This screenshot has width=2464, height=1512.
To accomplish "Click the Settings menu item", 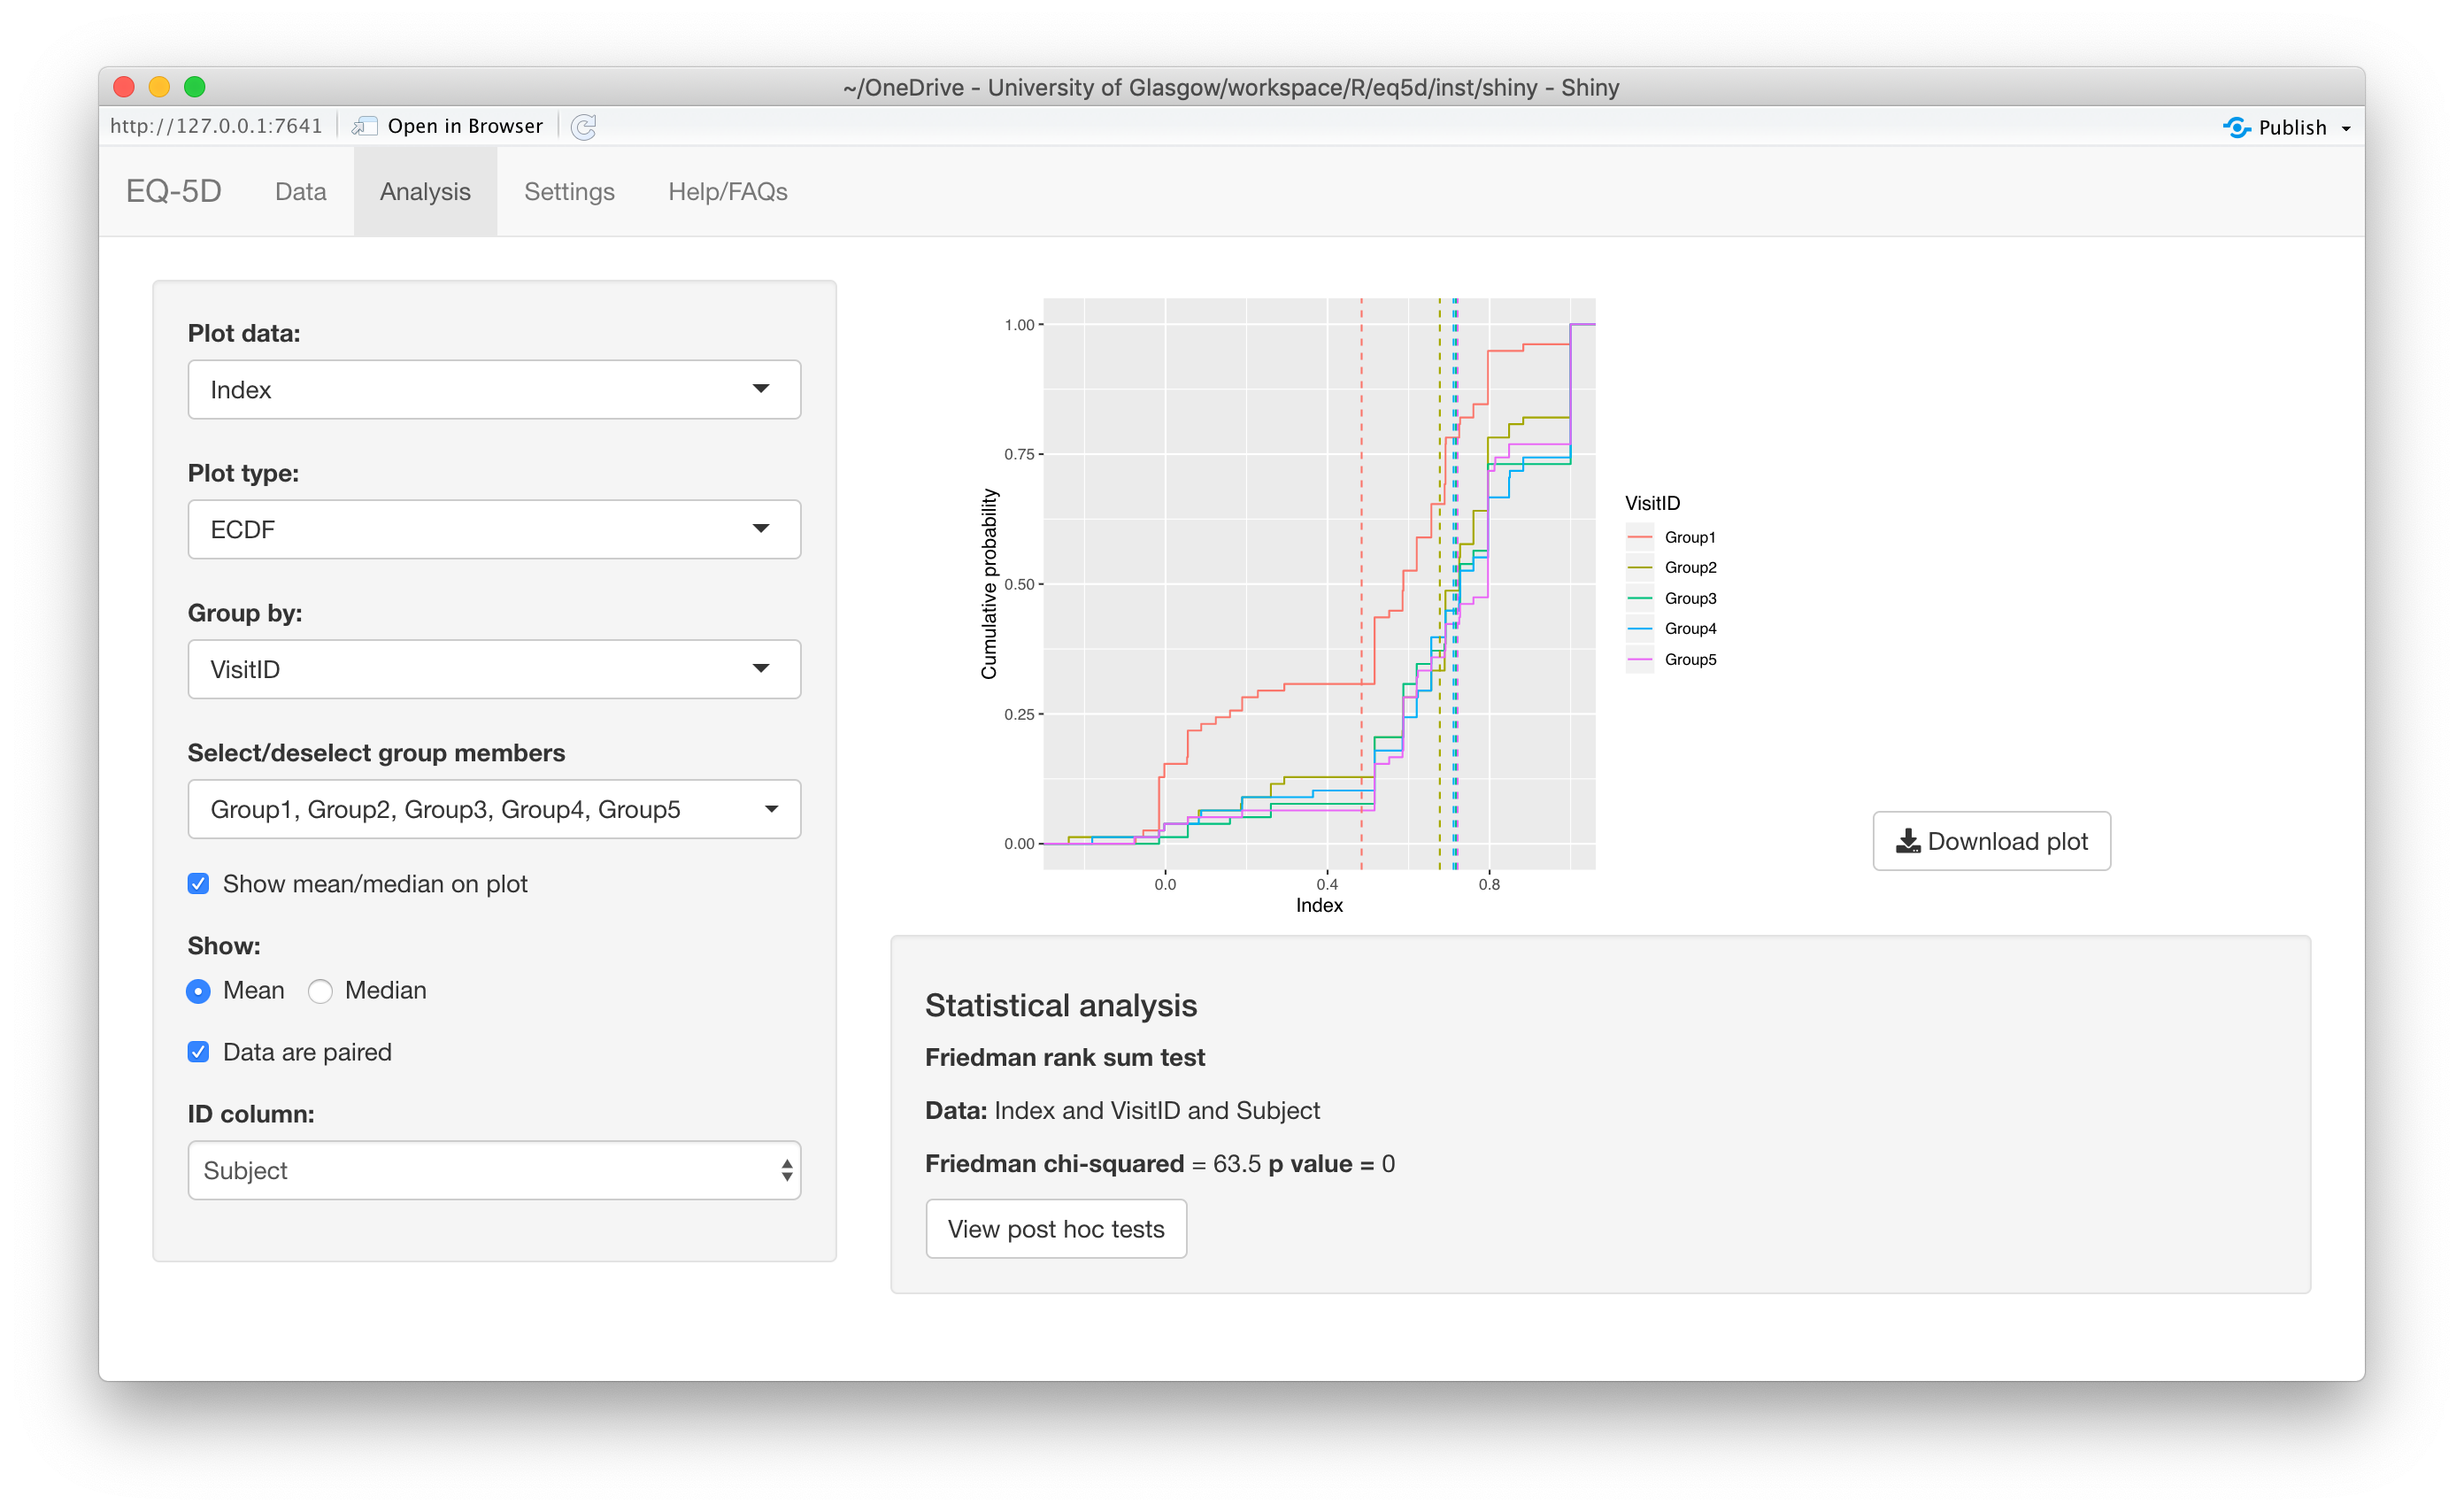I will (x=568, y=190).
